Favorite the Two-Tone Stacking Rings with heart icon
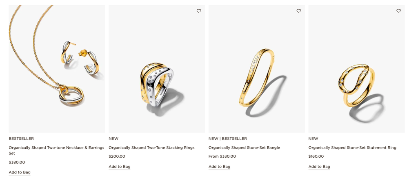 199,11
